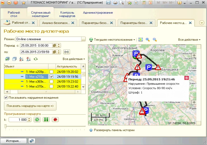The image size is (207, 145).
Task: Open Администрирование section
Action: point(98,12)
